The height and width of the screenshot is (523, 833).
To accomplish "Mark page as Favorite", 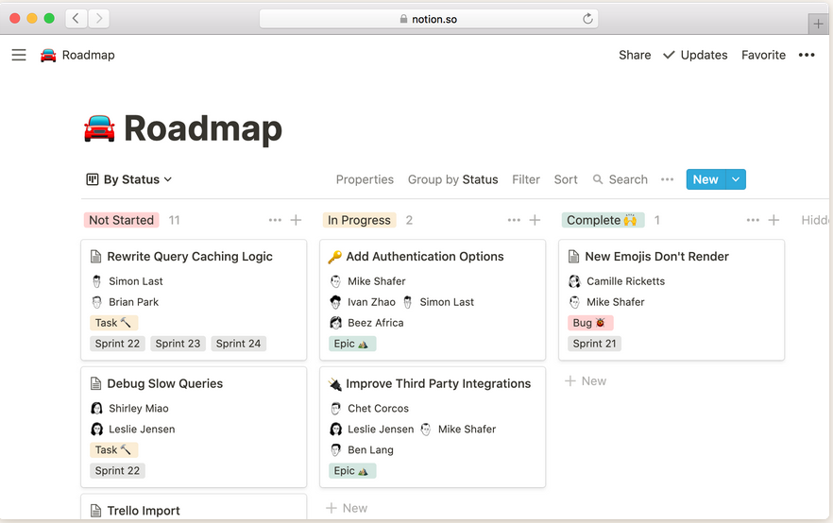I will [x=763, y=55].
